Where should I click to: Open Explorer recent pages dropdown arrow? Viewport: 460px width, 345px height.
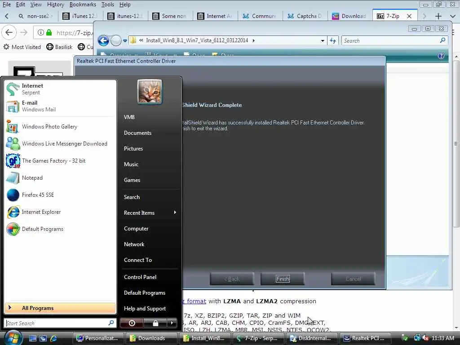[x=125, y=40]
